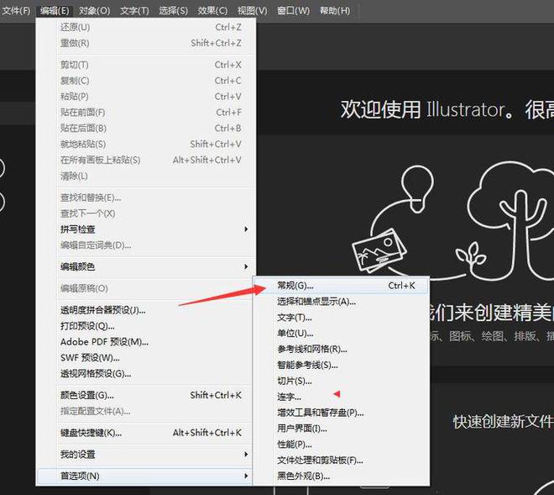Click the 欢迎使用 Illustrator heading text
This screenshot has height=495, width=554.
422,109
